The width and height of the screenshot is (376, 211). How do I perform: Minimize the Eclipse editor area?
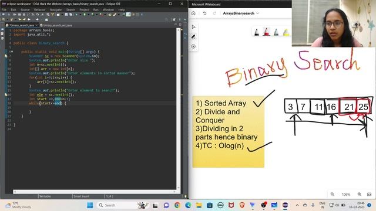coord(176,25)
